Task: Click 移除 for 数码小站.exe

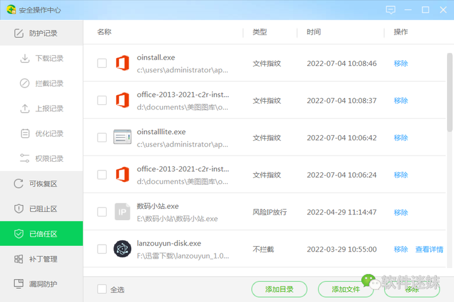Action: click(x=401, y=213)
